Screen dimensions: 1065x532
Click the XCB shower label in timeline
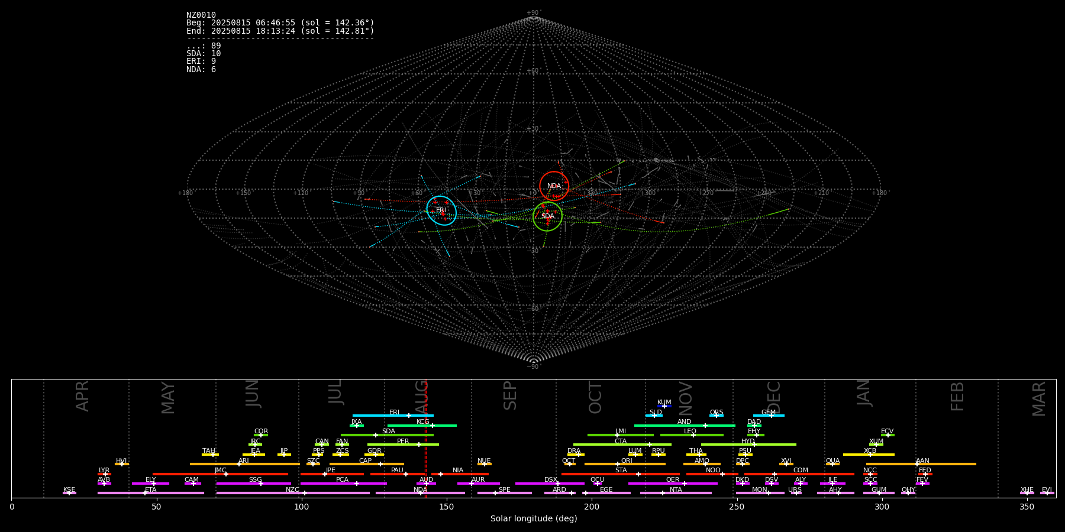(x=870, y=451)
